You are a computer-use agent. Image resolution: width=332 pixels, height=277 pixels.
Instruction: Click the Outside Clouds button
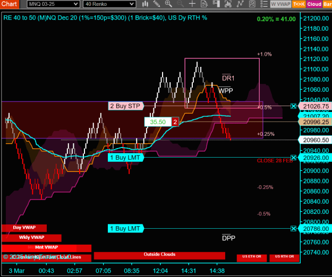[x=159, y=255]
